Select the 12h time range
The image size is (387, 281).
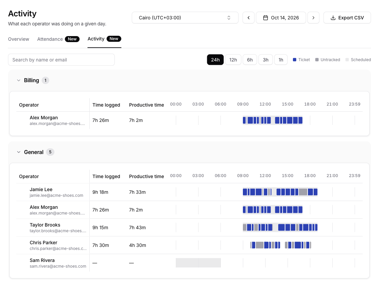pyautogui.click(x=233, y=60)
